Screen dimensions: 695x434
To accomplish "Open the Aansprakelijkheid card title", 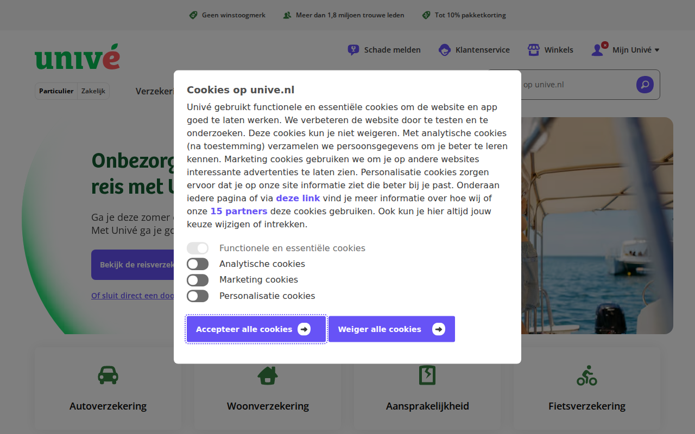I will 427,406.
